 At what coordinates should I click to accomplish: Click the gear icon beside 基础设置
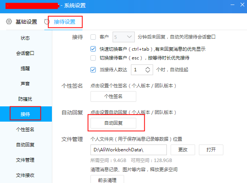point(9,22)
